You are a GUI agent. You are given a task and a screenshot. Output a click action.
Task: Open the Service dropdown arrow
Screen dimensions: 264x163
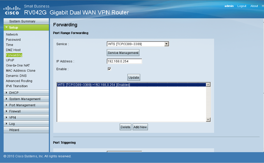tap(167, 44)
